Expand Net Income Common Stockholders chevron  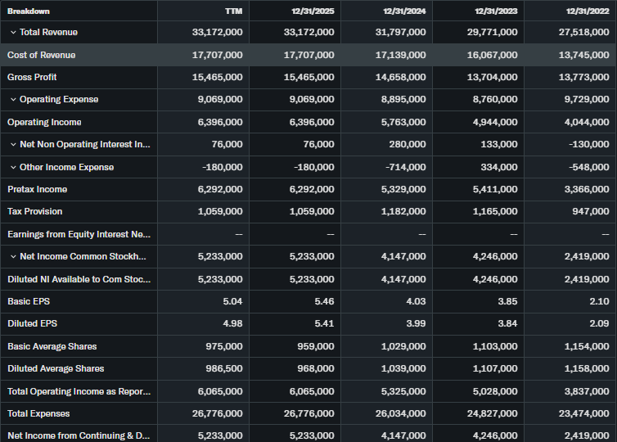(13, 256)
